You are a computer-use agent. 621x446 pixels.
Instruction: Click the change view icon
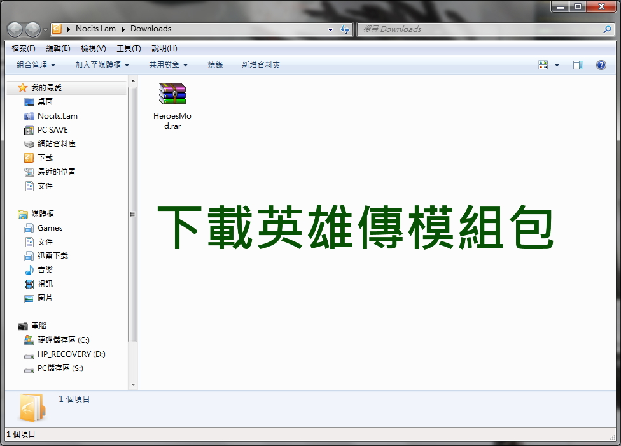543,65
